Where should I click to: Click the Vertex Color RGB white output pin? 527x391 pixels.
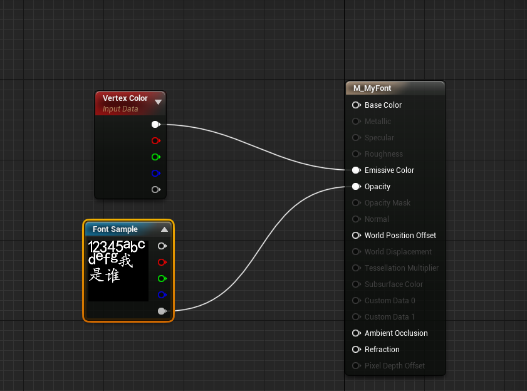pos(156,125)
